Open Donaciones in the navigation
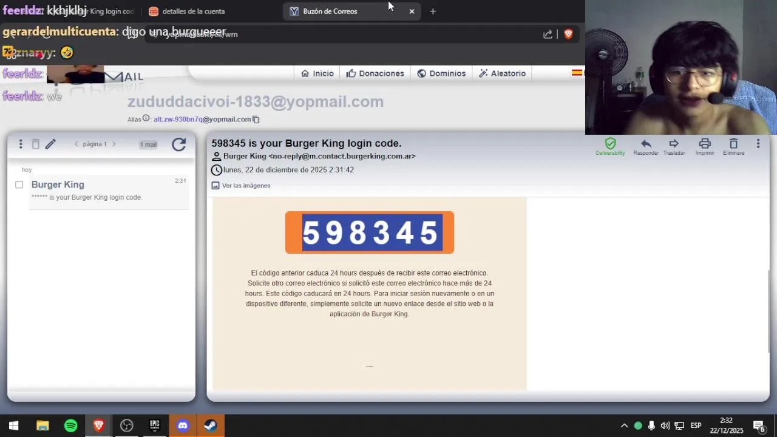 pos(375,73)
